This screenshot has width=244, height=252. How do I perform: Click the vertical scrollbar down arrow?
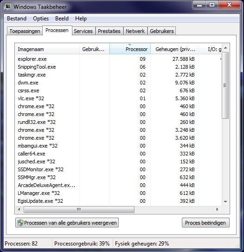(x=225, y=201)
